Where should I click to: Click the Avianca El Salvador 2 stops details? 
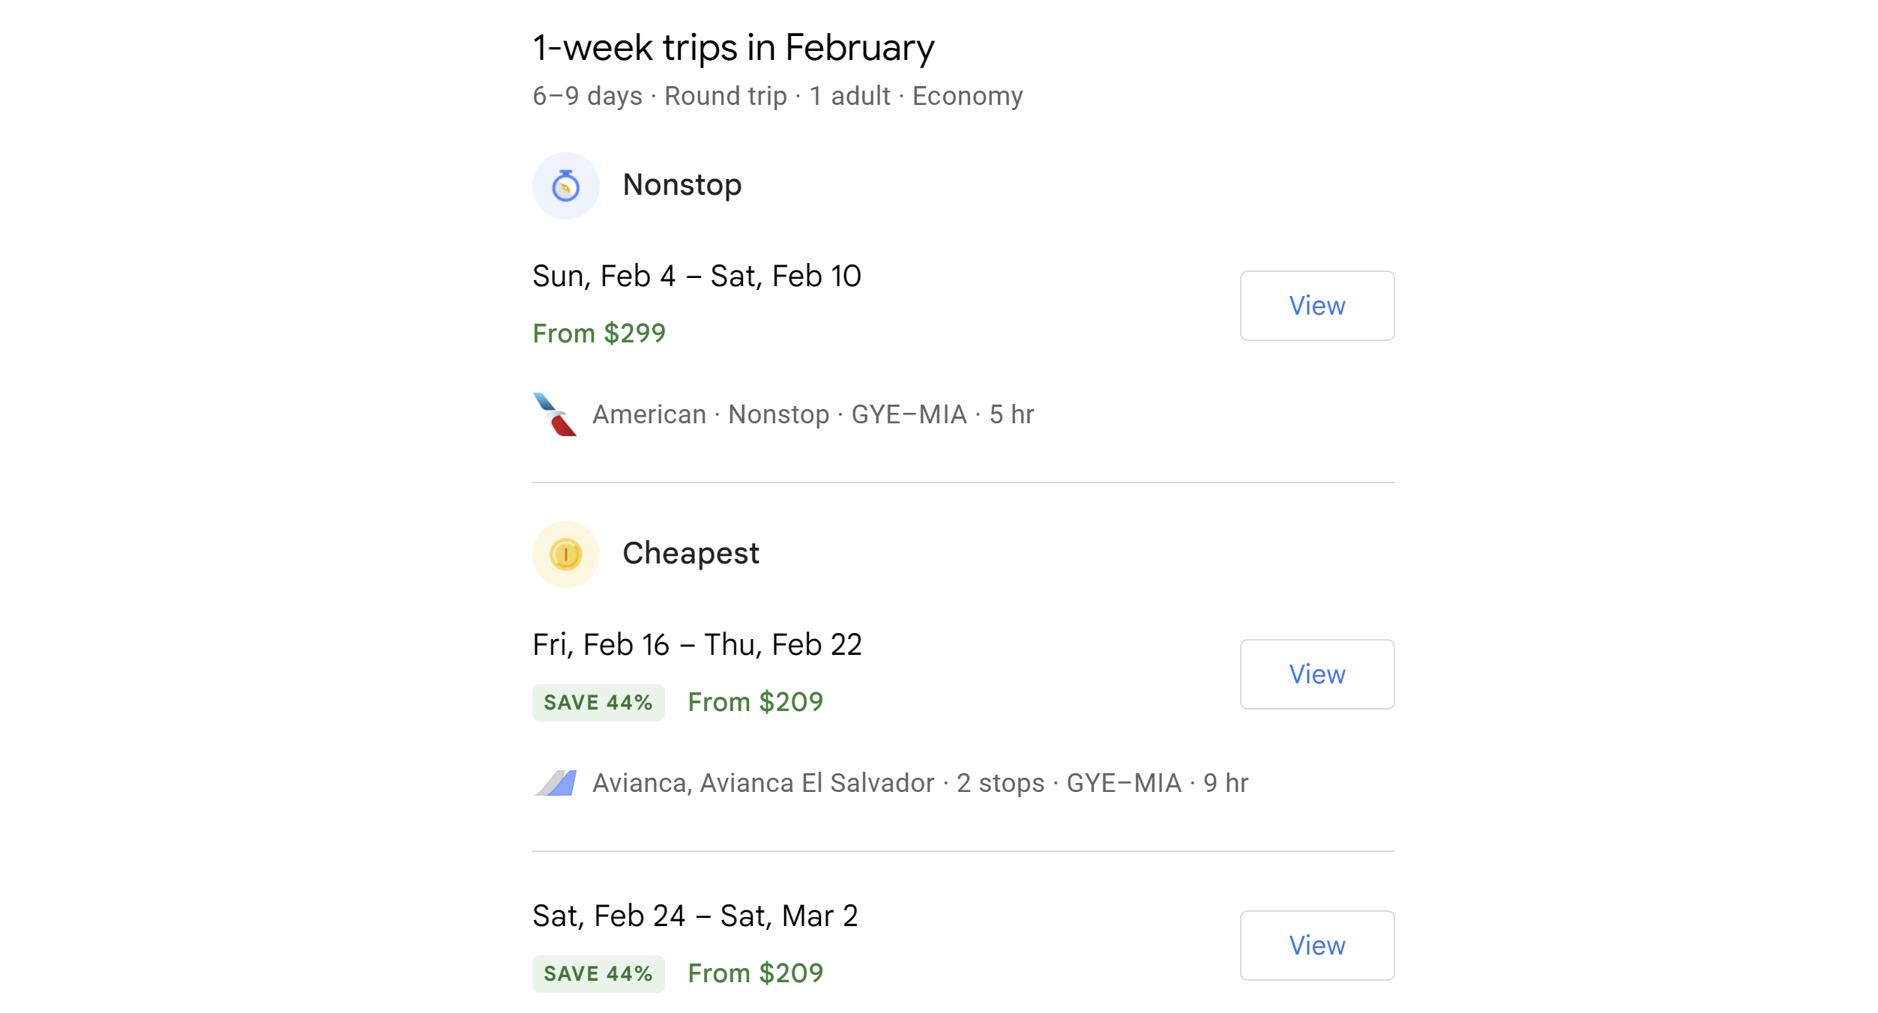(x=920, y=783)
